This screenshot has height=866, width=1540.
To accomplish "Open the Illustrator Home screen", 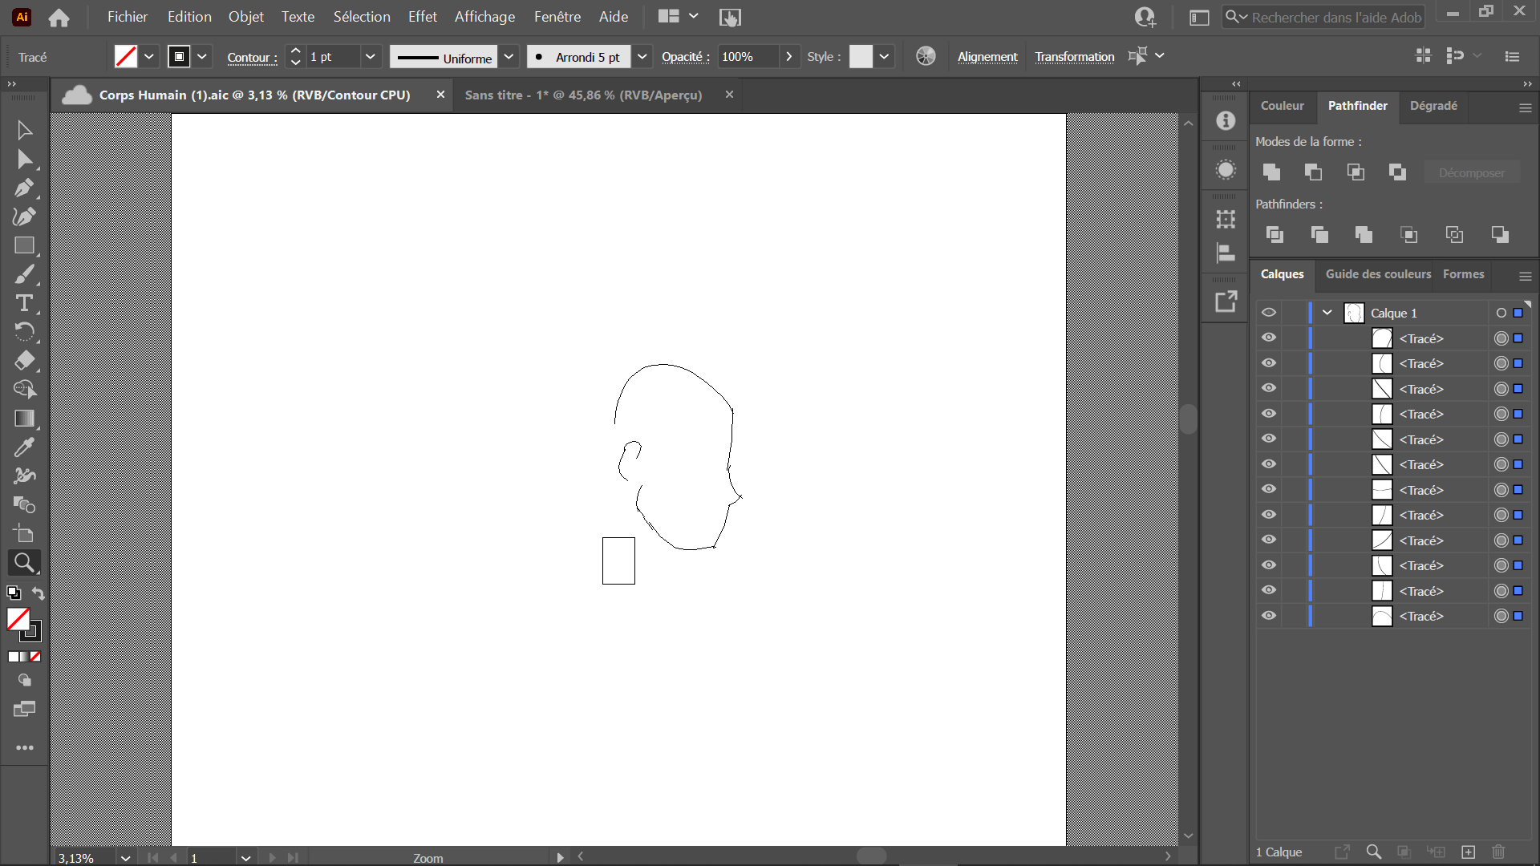I will (x=59, y=16).
